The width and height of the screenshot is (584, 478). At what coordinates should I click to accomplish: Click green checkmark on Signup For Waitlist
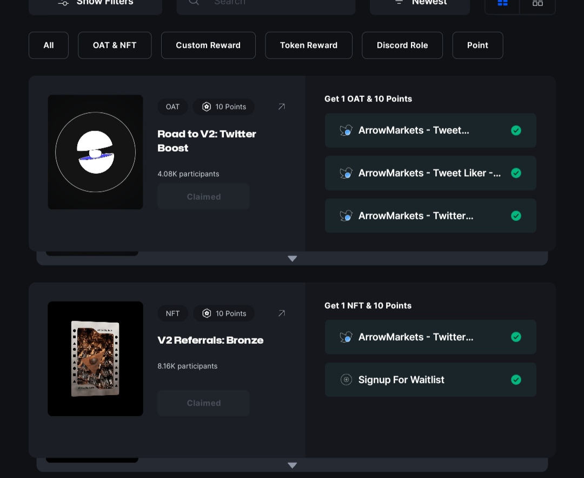[516, 380]
